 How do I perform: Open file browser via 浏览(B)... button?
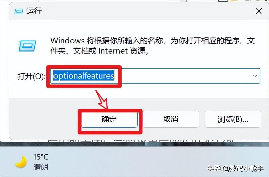[233, 119]
